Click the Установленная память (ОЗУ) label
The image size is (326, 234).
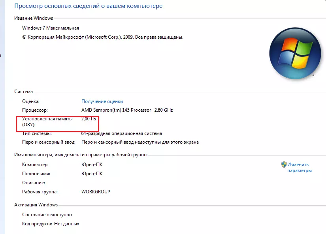[x=47, y=122]
